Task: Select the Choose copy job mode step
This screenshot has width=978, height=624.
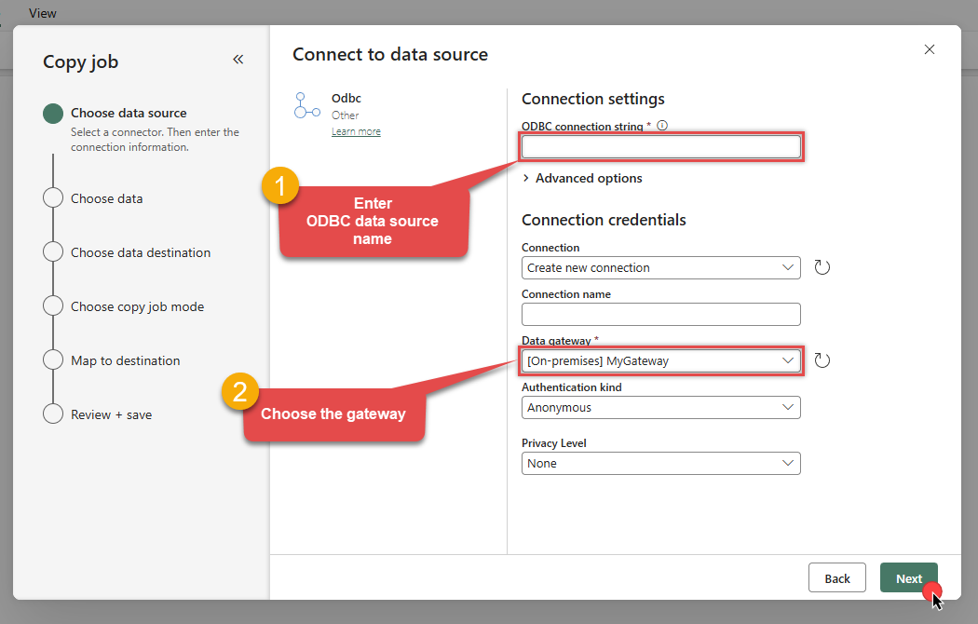Action: 53,306
